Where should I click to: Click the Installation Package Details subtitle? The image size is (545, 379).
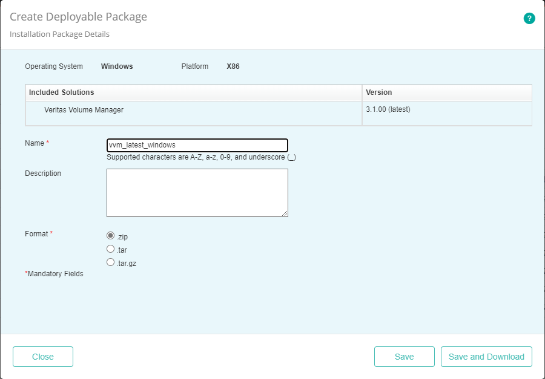(x=59, y=34)
